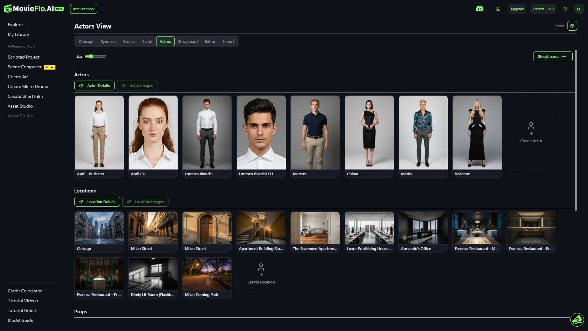Open the Credit Calculator link
This screenshot has height=331, width=588.
[x=24, y=291]
